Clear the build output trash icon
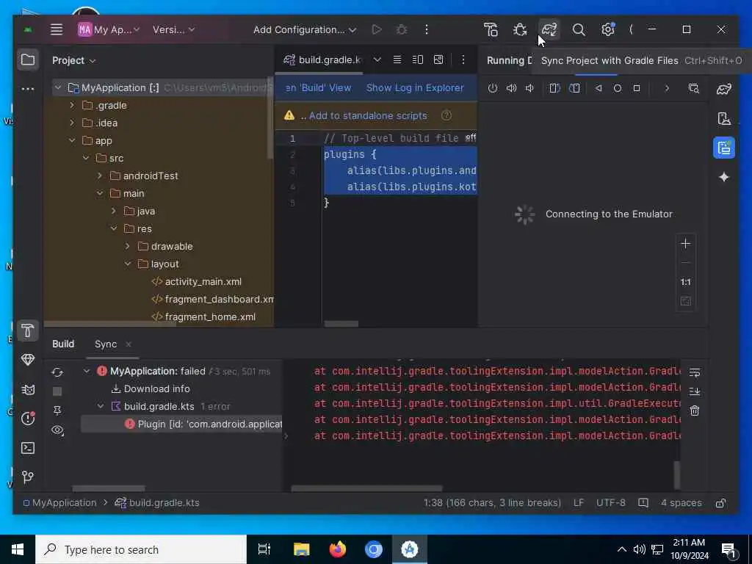 coord(695,411)
